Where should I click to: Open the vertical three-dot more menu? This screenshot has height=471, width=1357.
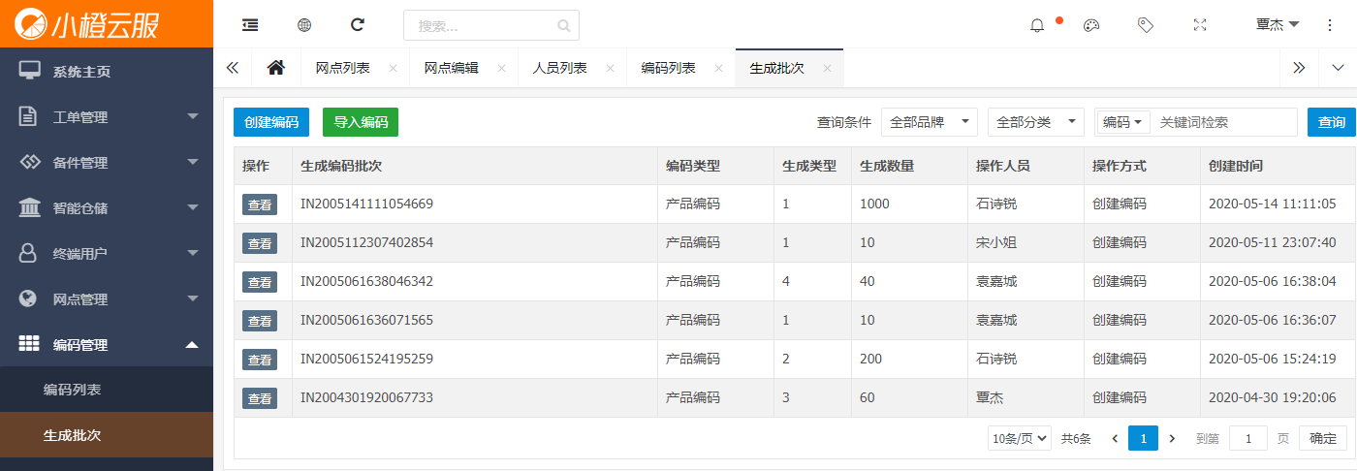tap(1330, 25)
